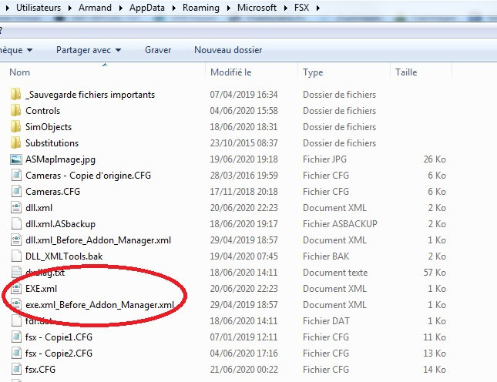Viewport: 497px width, 382px height.
Task: Click the Cameras.CFG file icon
Action: point(16,191)
